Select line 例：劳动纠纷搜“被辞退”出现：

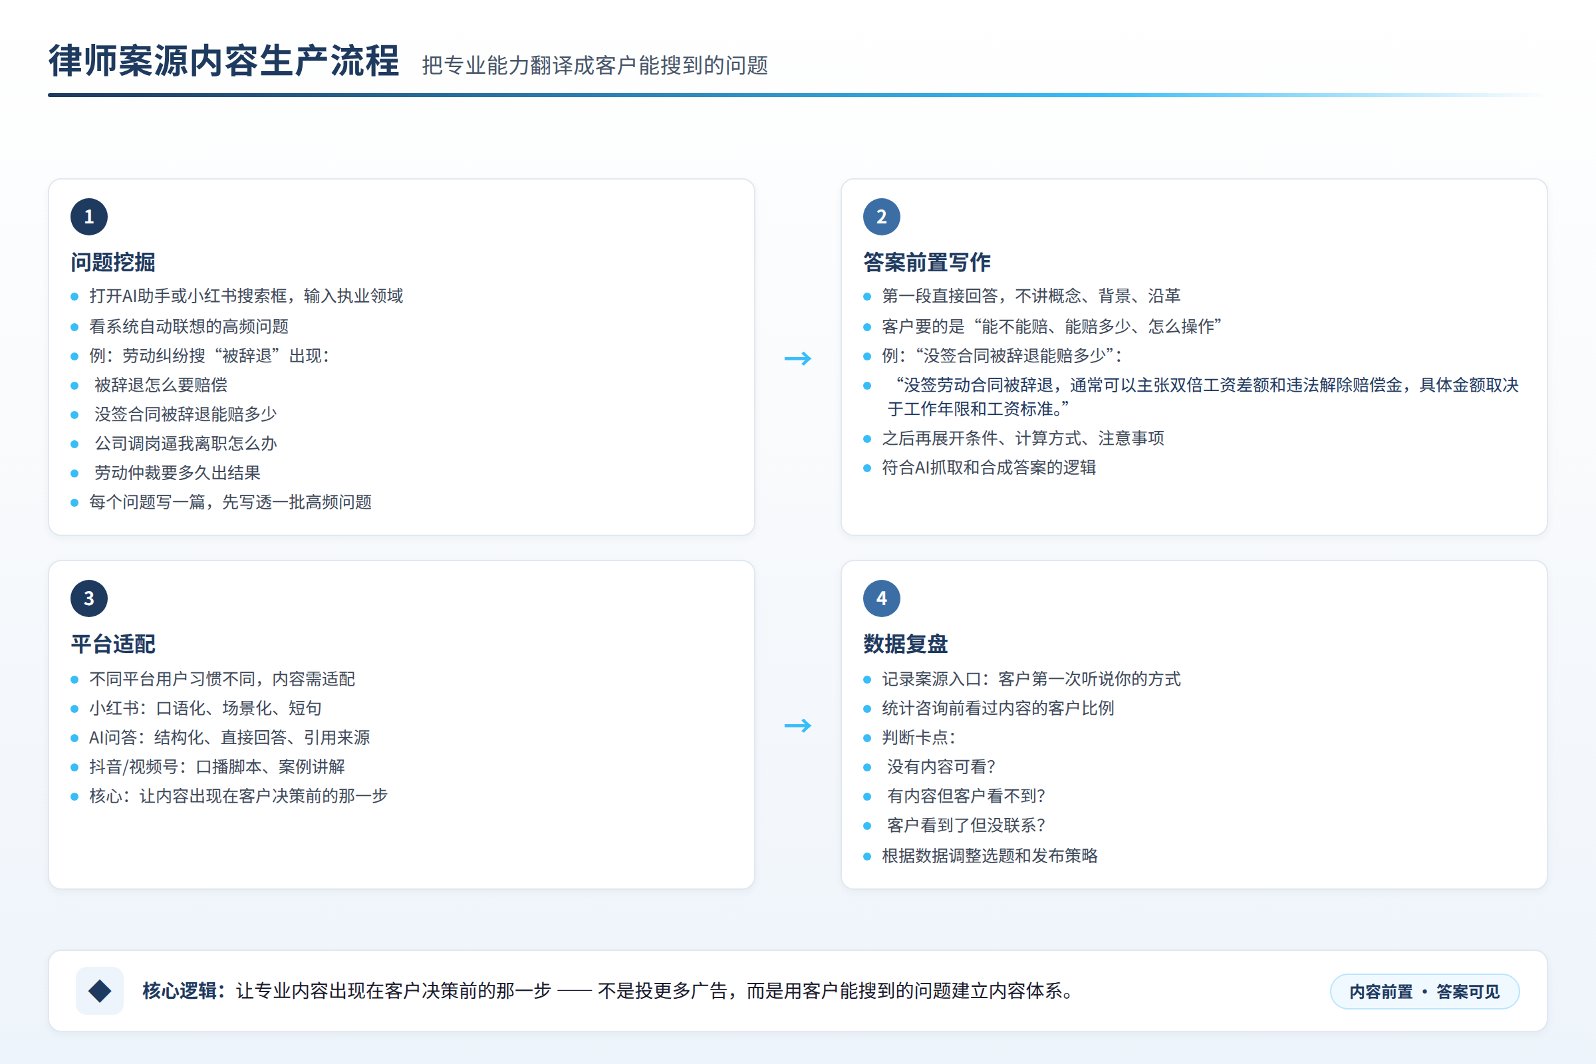point(209,356)
